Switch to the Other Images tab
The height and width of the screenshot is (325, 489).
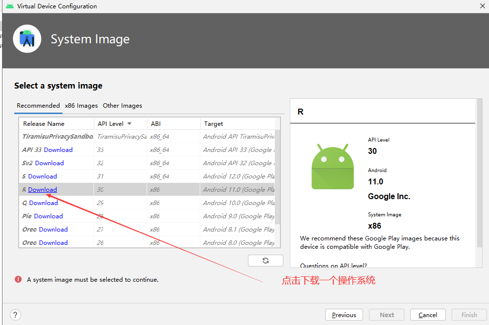(x=122, y=106)
